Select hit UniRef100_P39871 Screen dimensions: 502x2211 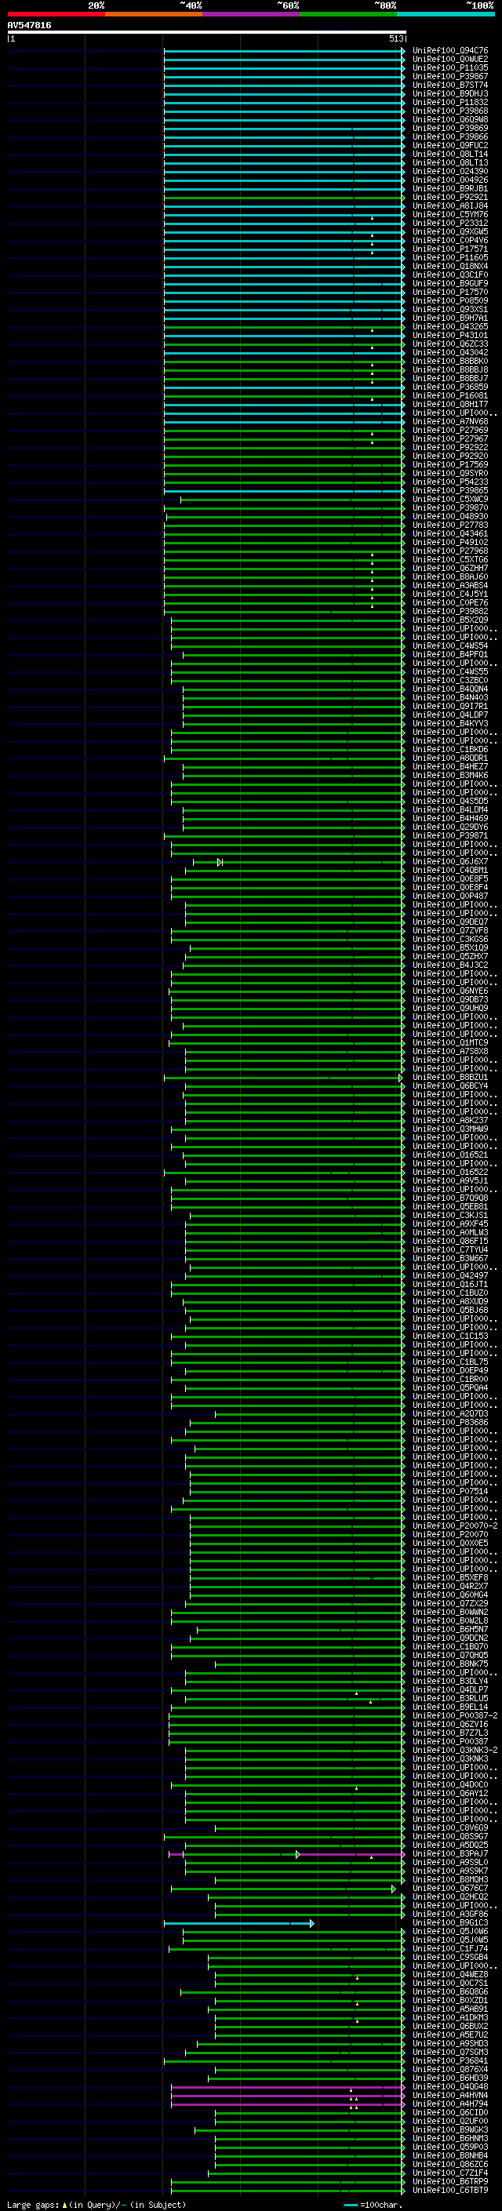tap(449, 835)
